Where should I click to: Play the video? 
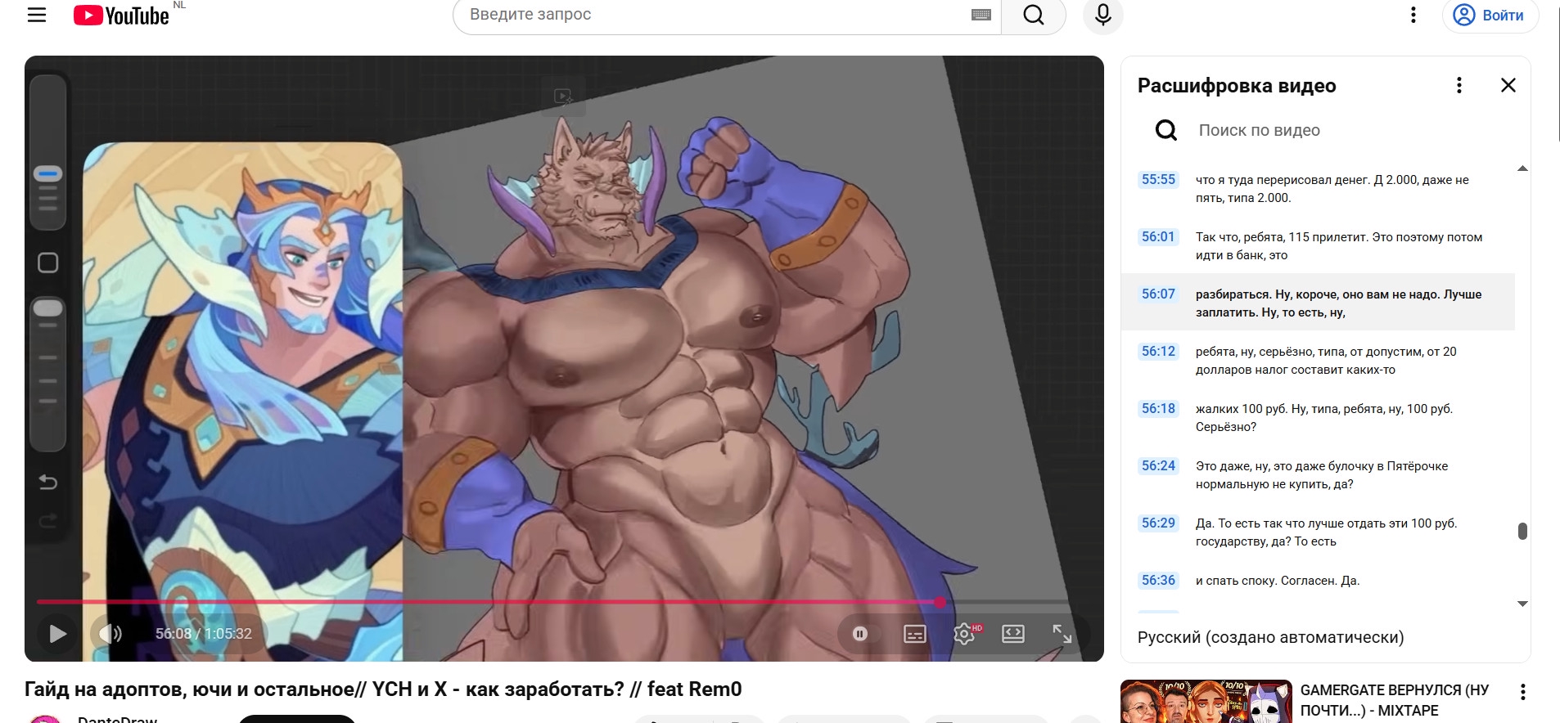pos(57,634)
